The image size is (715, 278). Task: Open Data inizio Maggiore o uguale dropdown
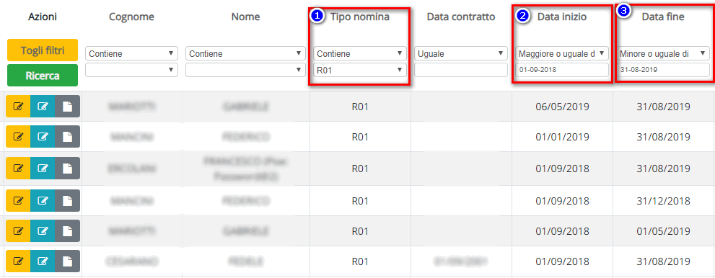[562, 54]
